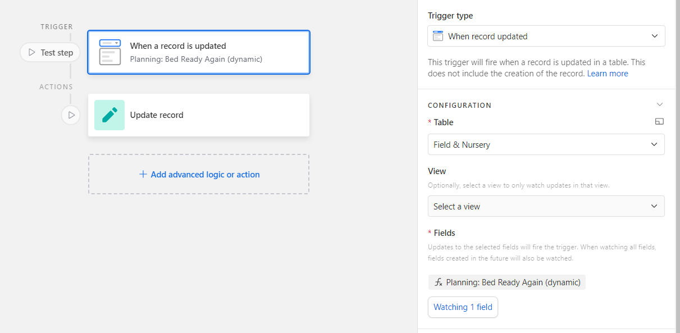Collapse the Configuration section chevron
The height and width of the screenshot is (333, 680).
660,105
